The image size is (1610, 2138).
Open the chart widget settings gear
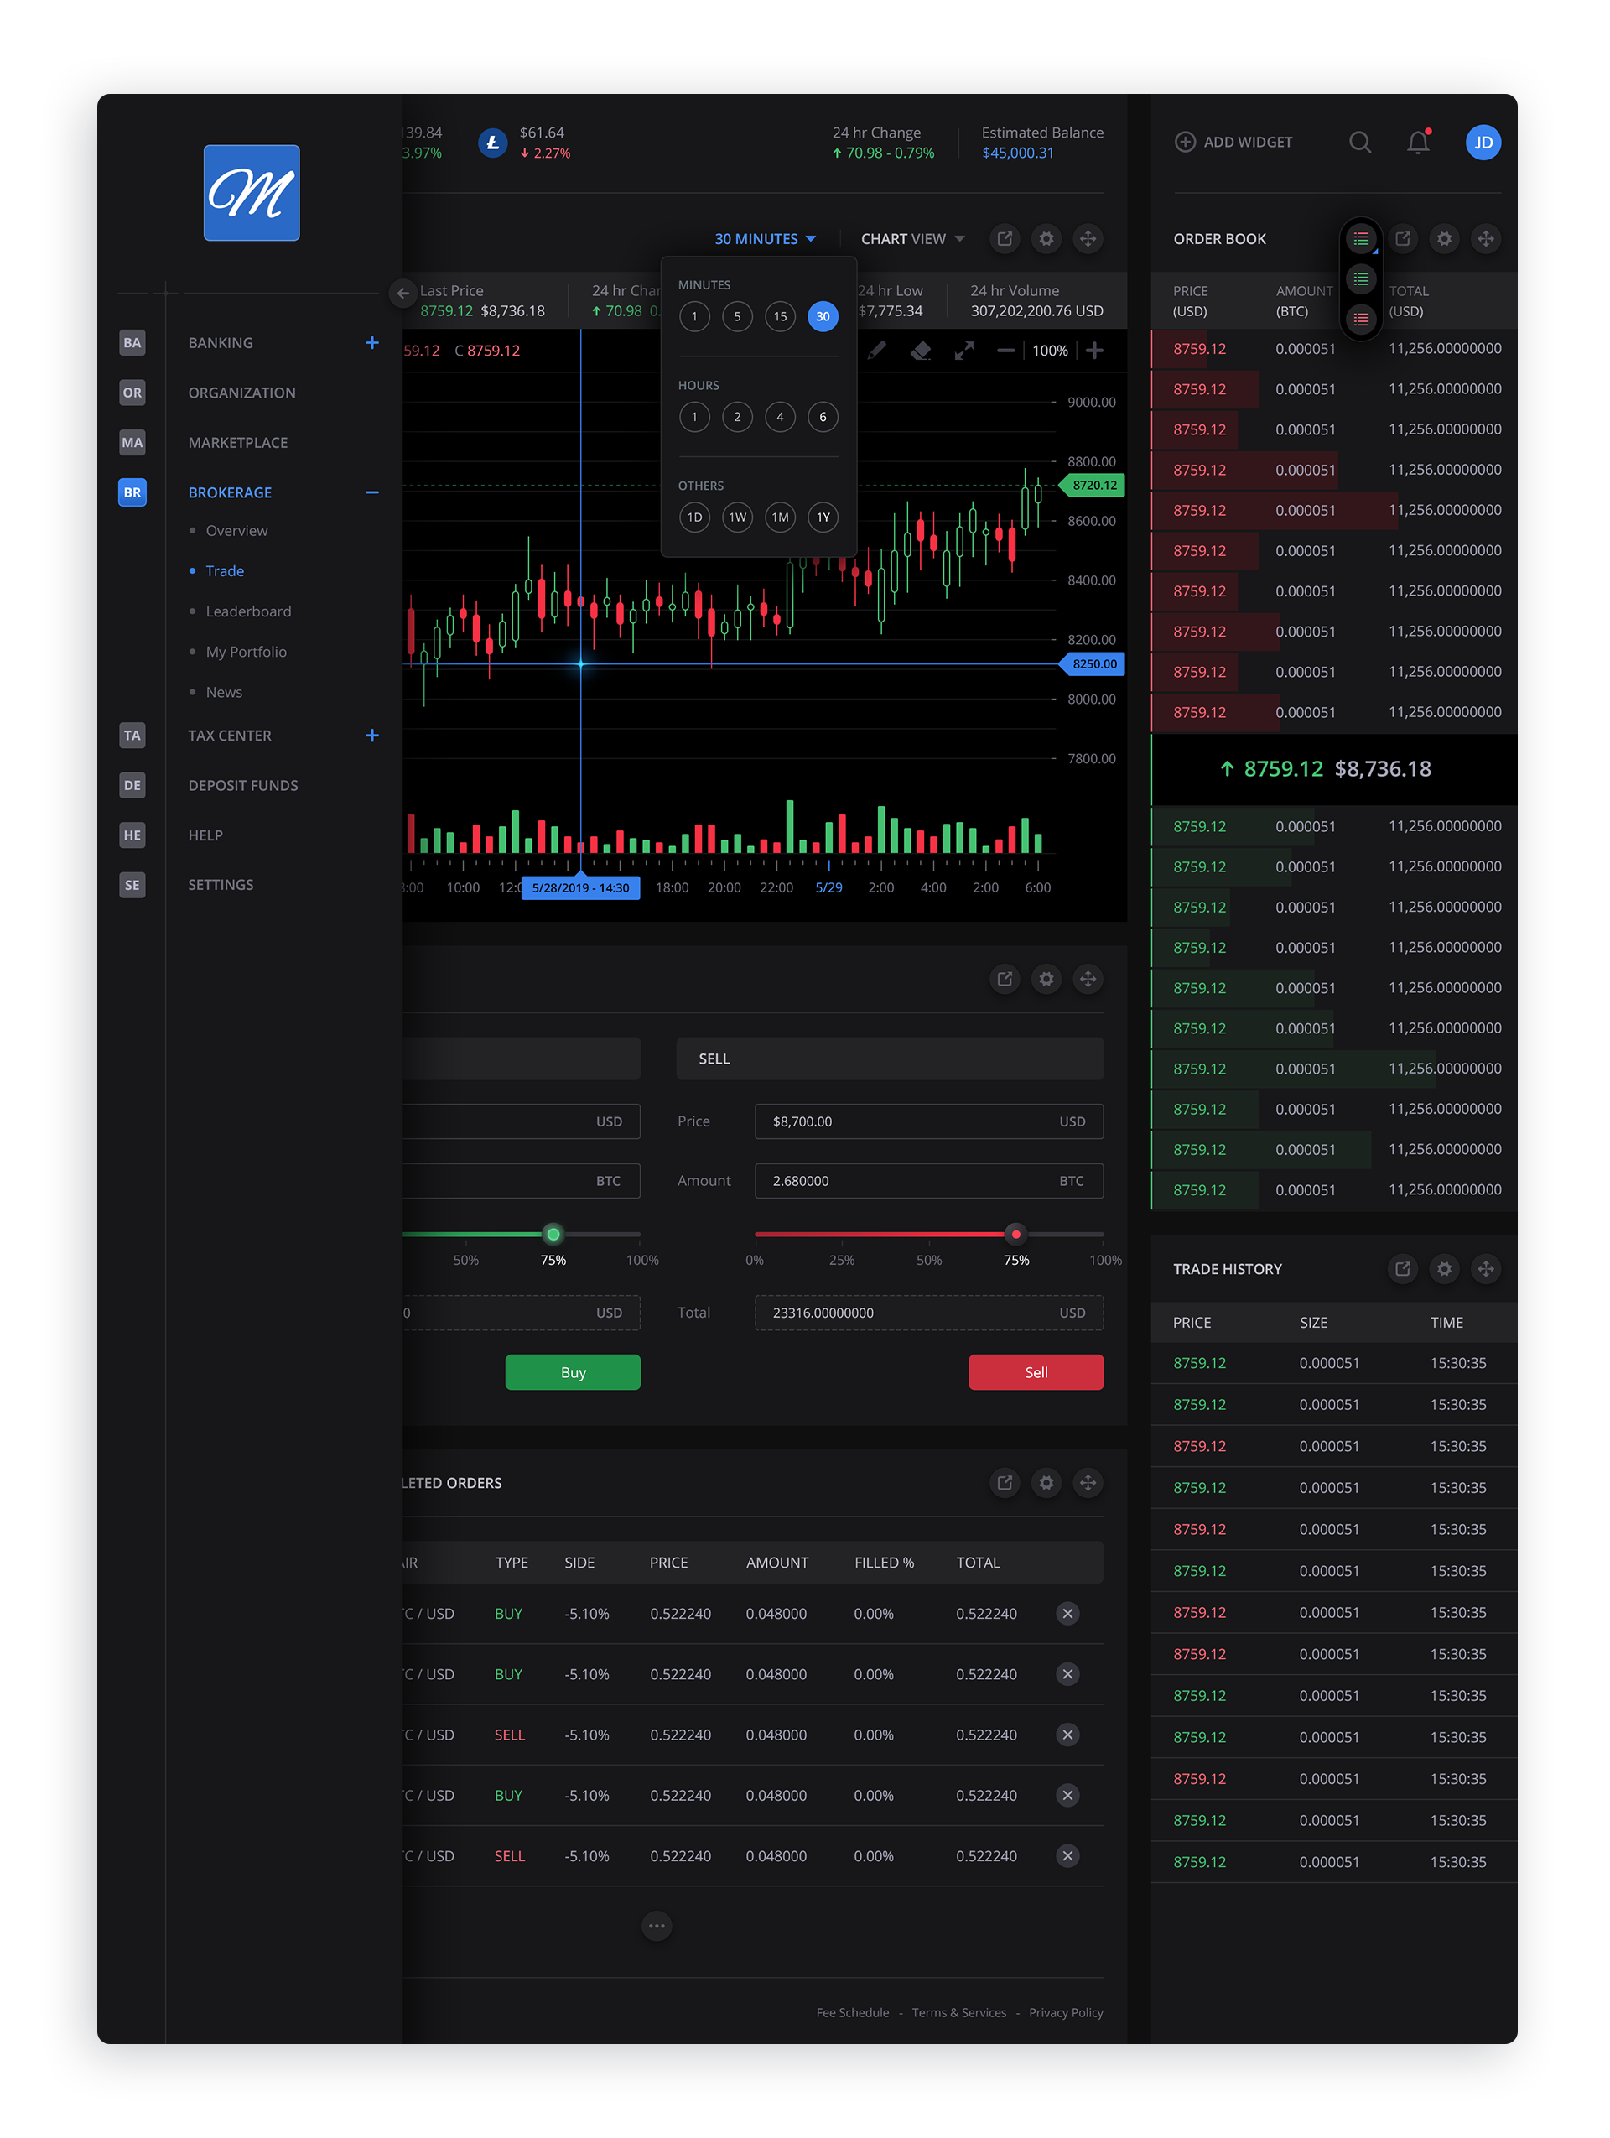click(x=1046, y=239)
